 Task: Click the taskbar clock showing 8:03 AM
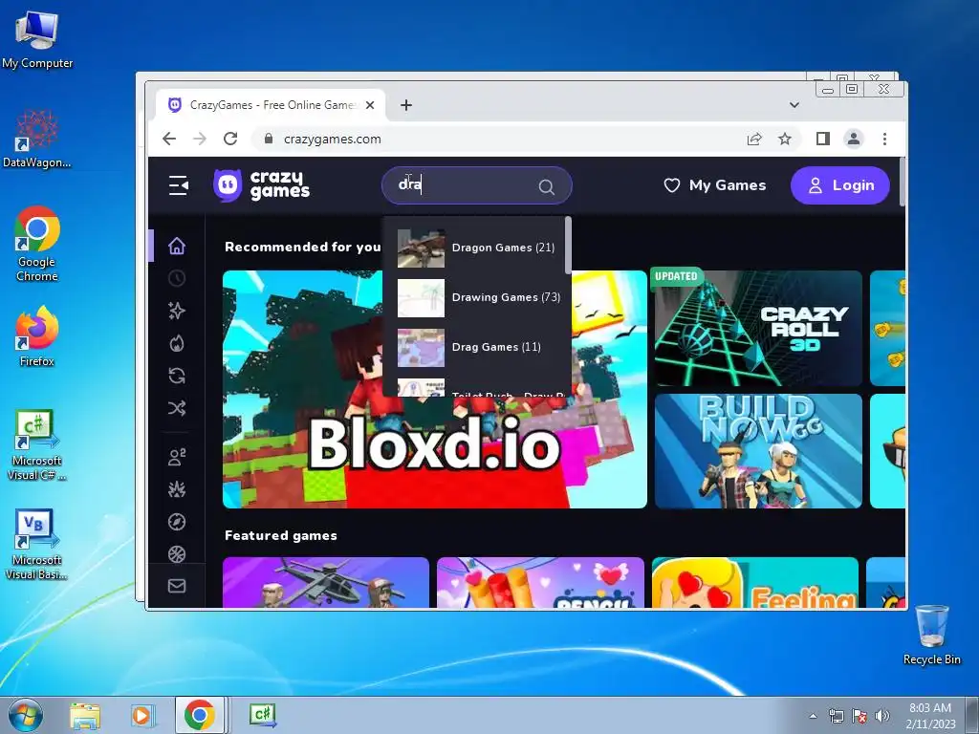coord(930,716)
